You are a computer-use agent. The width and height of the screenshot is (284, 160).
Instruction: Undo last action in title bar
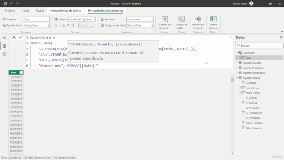tap(12, 4)
